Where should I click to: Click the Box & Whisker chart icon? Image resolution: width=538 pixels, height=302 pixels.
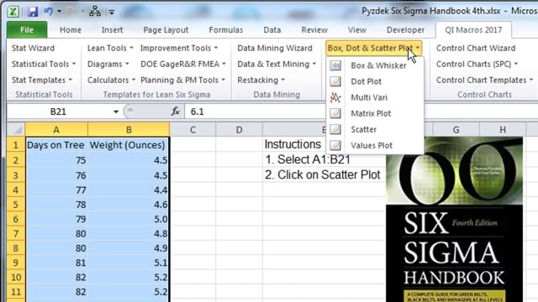coord(335,65)
